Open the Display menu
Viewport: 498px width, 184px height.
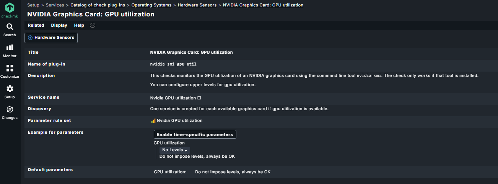[59, 26]
